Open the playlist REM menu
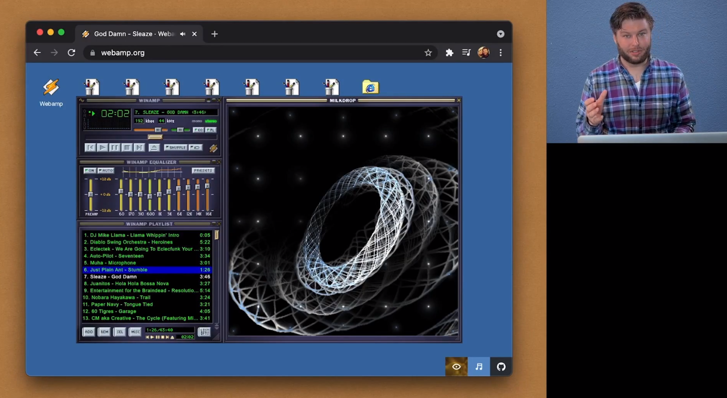 tap(105, 332)
